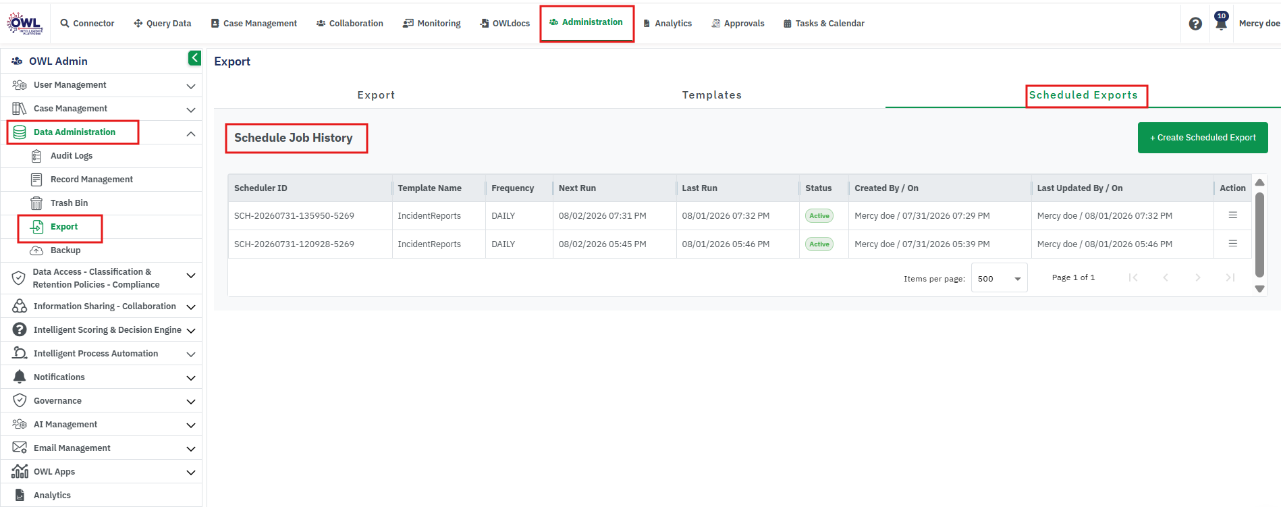Screen dimensions: 1281x507
Task: Open Tasks & Calendar in top navigation
Action: point(823,24)
